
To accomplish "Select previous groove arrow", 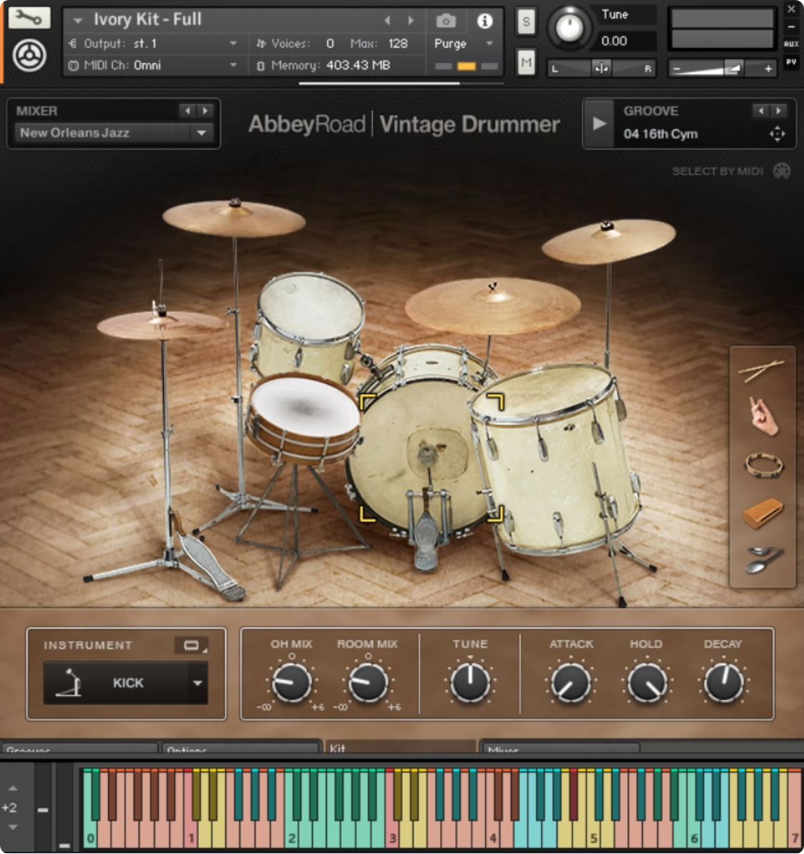I will (760, 111).
